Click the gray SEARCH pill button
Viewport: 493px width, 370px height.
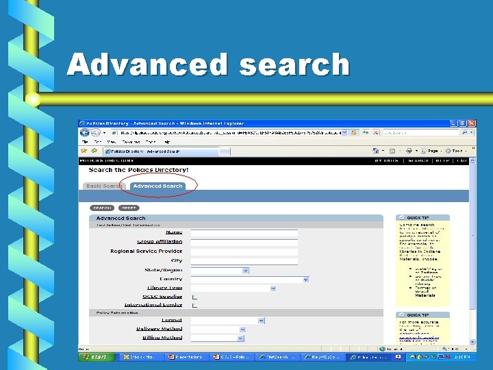102,208
